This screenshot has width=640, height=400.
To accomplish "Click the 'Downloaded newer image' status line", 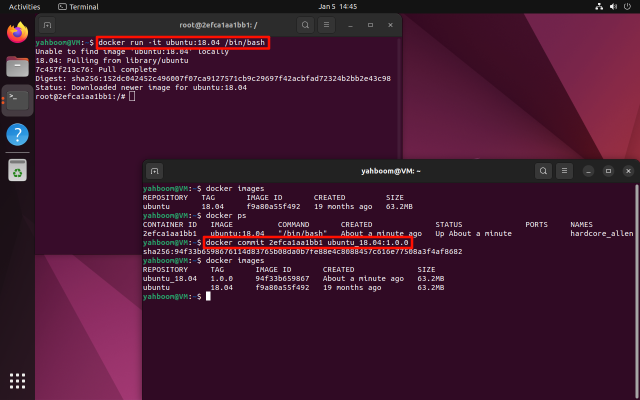I will (x=141, y=87).
